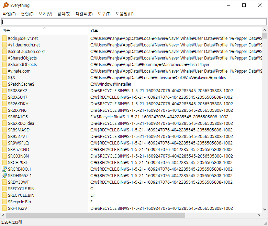Open the 파일(F) menu

click(x=9, y=14)
